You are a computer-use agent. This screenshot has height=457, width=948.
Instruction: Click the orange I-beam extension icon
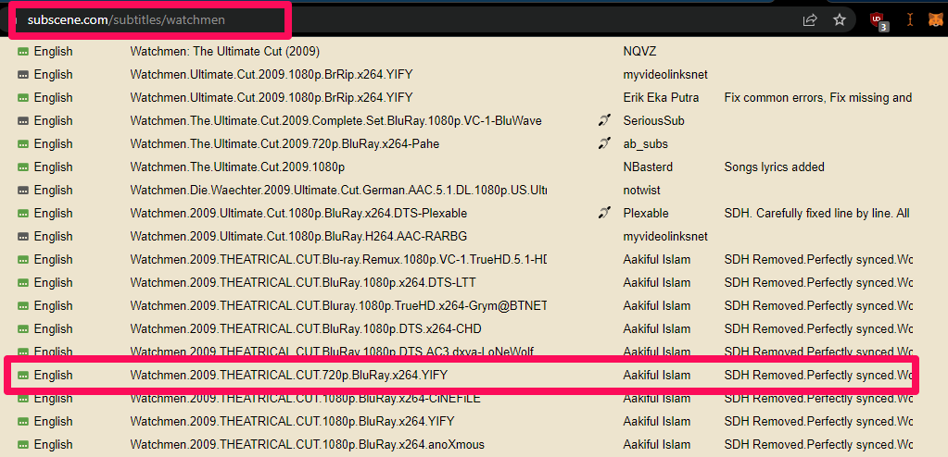pos(909,20)
